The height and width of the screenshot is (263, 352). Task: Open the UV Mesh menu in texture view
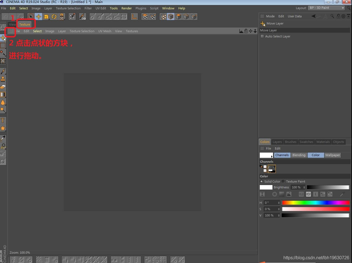click(105, 31)
